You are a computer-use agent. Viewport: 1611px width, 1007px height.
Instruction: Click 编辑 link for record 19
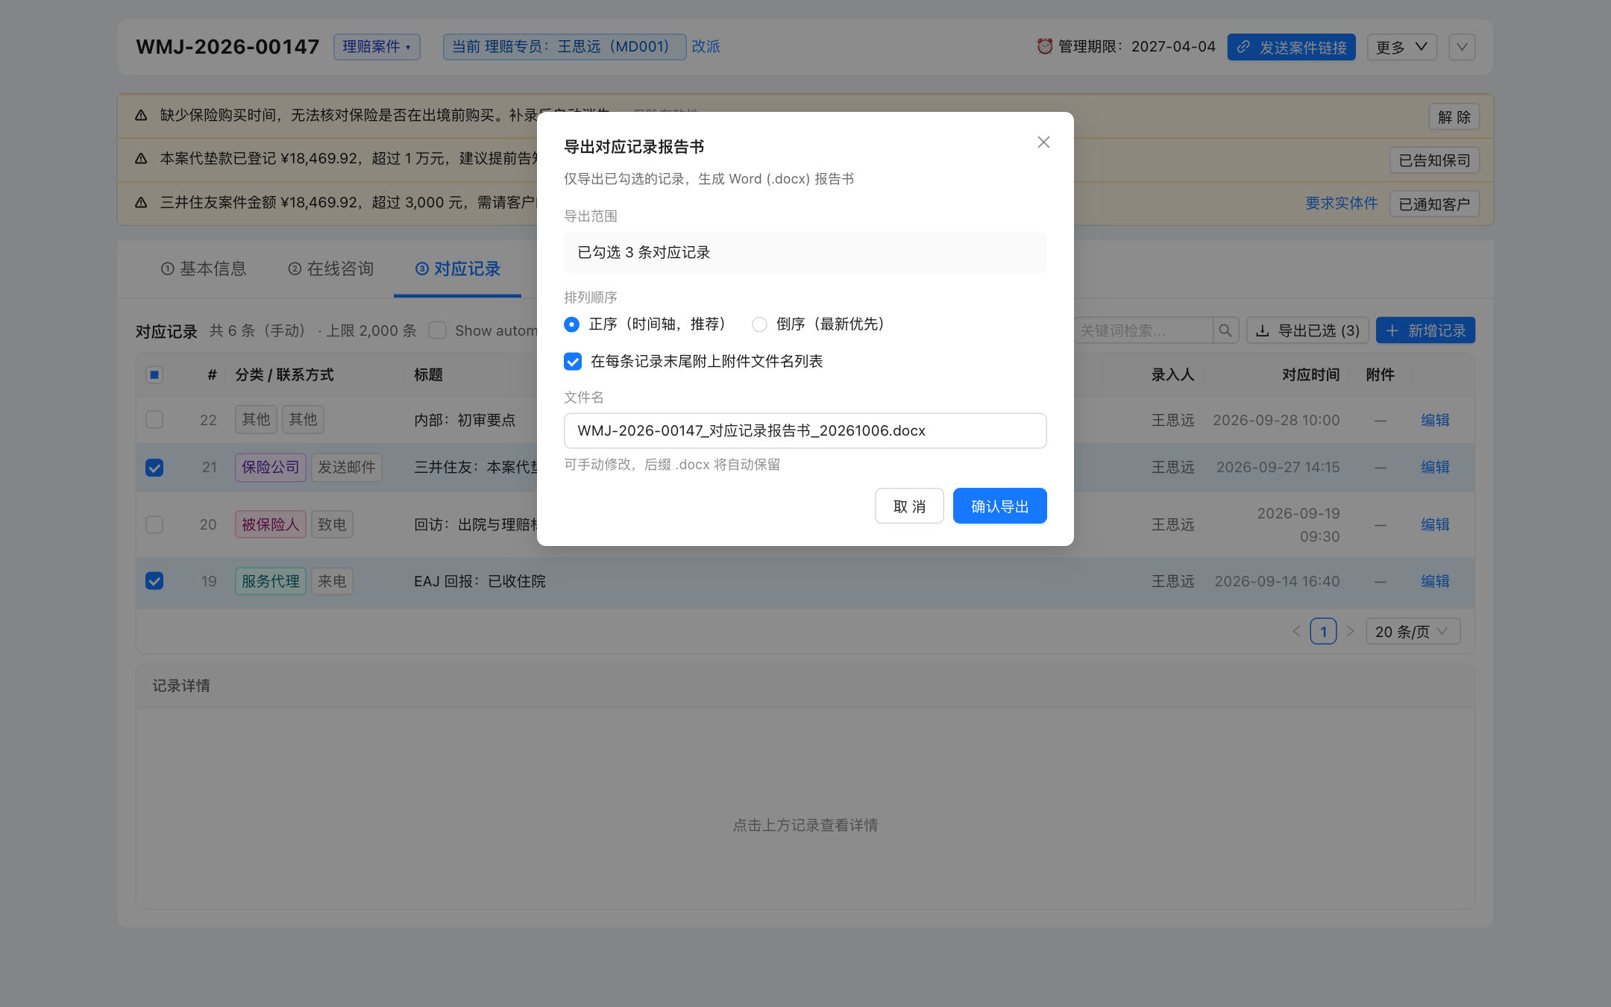coord(1435,581)
